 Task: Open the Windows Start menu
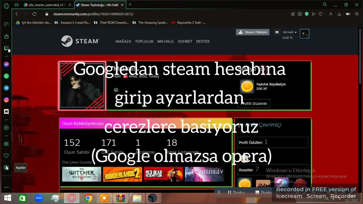coord(8,198)
